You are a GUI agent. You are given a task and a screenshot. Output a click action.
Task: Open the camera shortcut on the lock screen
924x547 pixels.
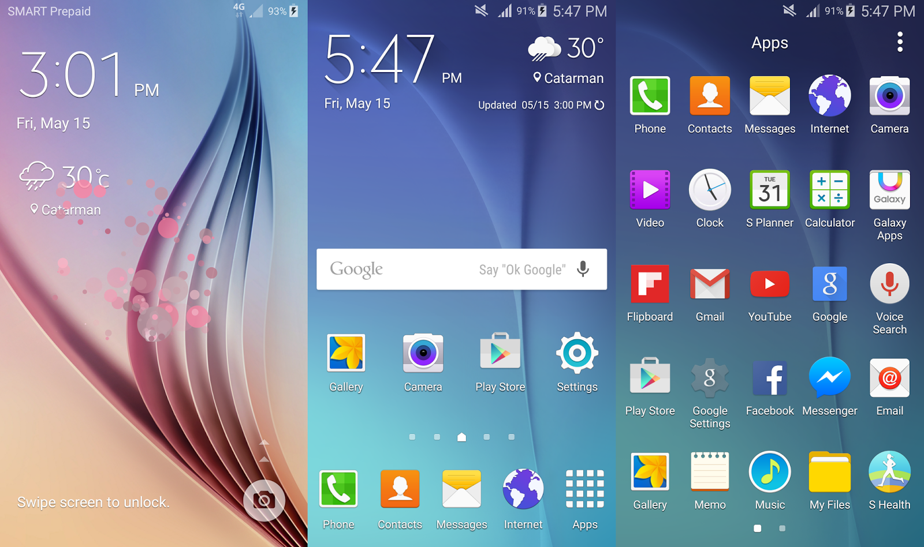(264, 500)
